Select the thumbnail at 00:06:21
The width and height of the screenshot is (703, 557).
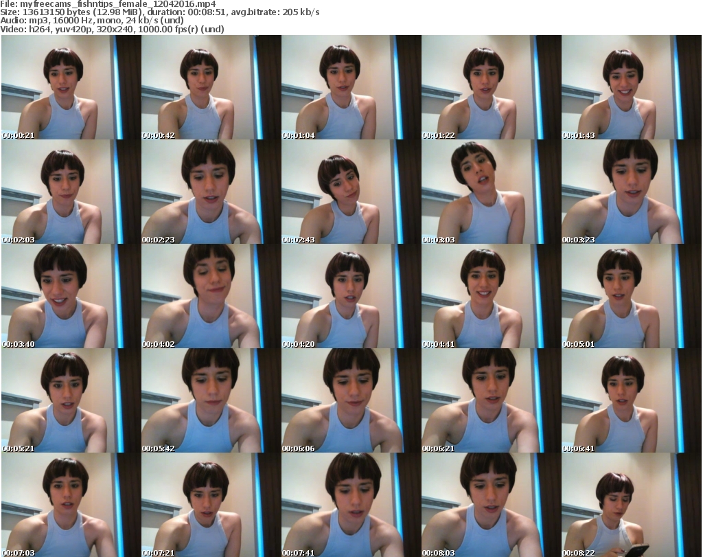click(x=491, y=401)
